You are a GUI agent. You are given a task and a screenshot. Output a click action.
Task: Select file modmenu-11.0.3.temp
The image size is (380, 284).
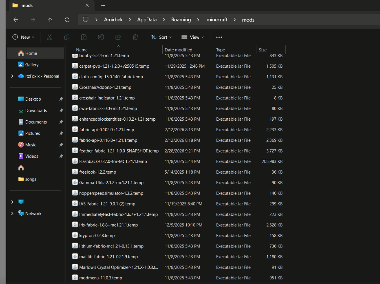click(178, 278)
